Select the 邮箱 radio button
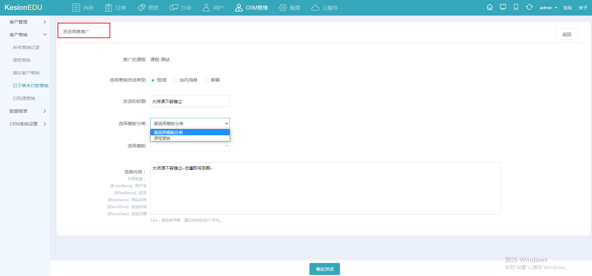The image size is (592, 276). (206, 80)
